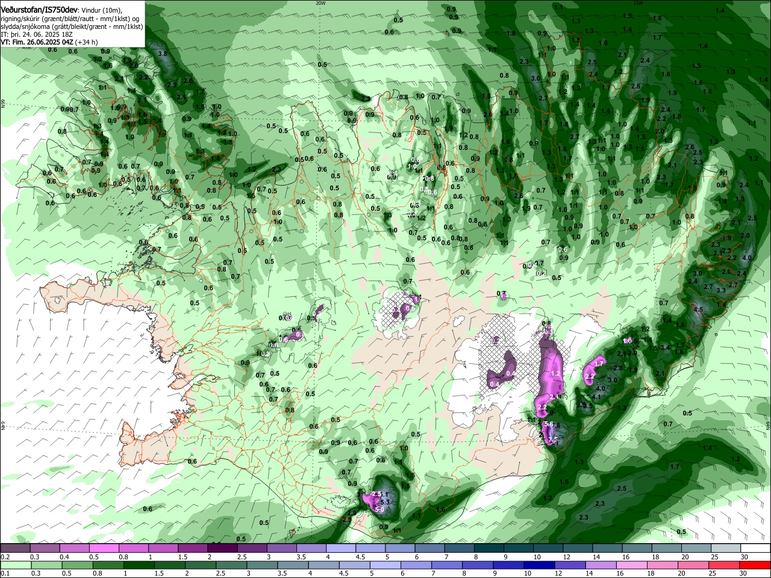Choose the lower row swatch labeled 2
This screenshot has width=771, height=578.
(200, 565)
